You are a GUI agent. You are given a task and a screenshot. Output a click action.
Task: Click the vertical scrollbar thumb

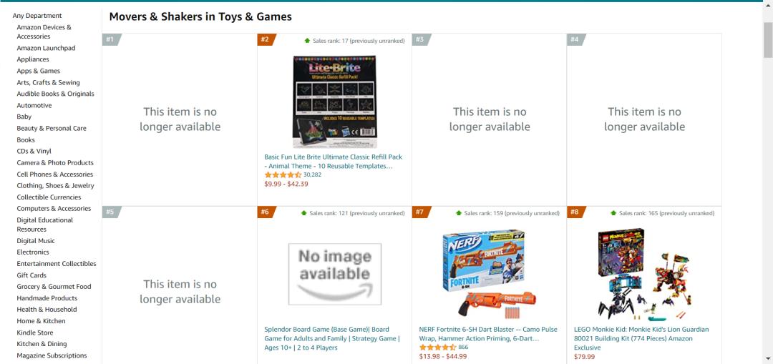point(768,39)
